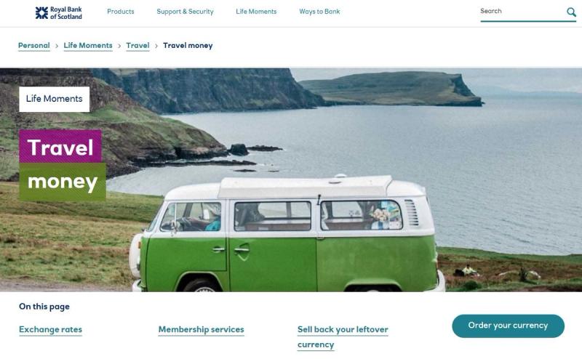Click the Order your currency button
Image resolution: width=582 pixels, height=359 pixels.
pyautogui.click(x=508, y=326)
